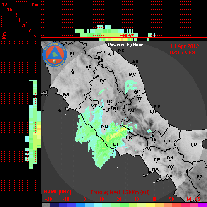
Task: Click the Protezione Civile Abruzzo logo
Action: click(55, 55)
